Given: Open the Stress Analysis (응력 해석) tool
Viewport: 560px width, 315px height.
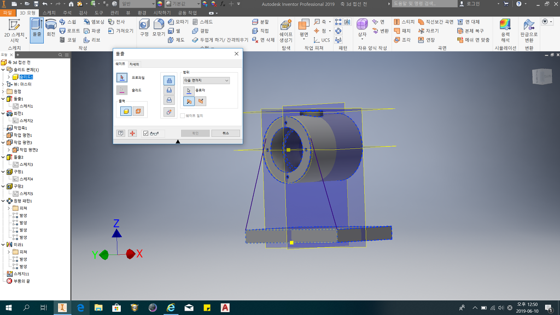Looking at the screenshot, I should tap(505, 30).
